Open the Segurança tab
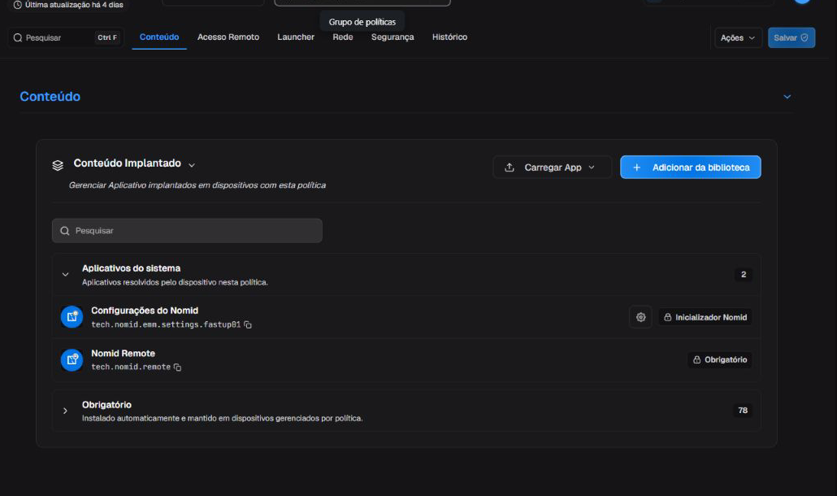 click(392, 37)
